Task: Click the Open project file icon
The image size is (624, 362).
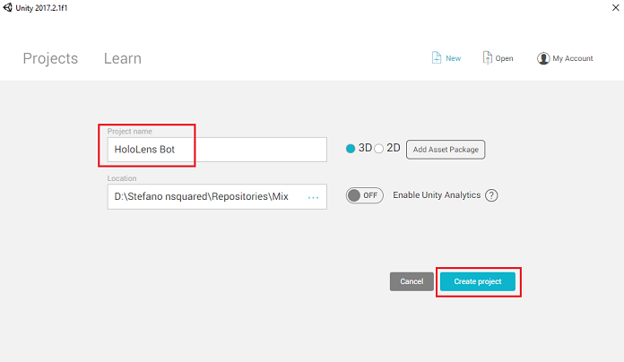Action: click(x=487, y=58)
